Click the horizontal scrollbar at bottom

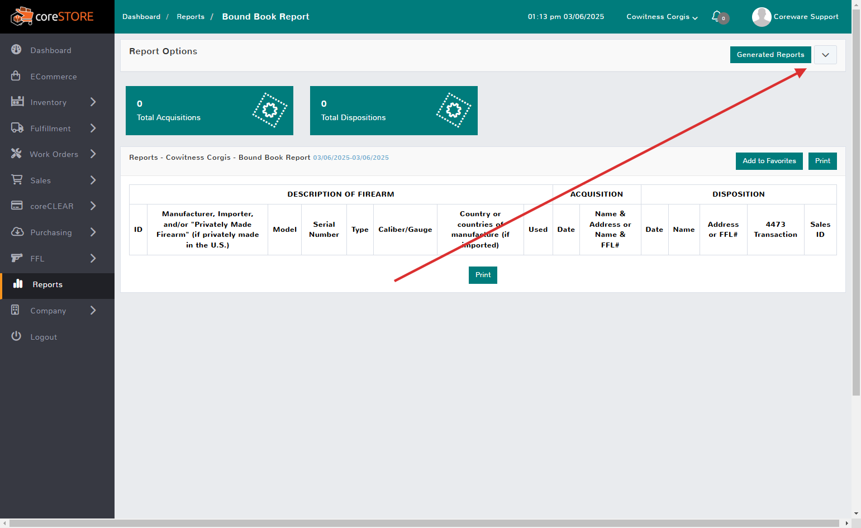[425, 523]
